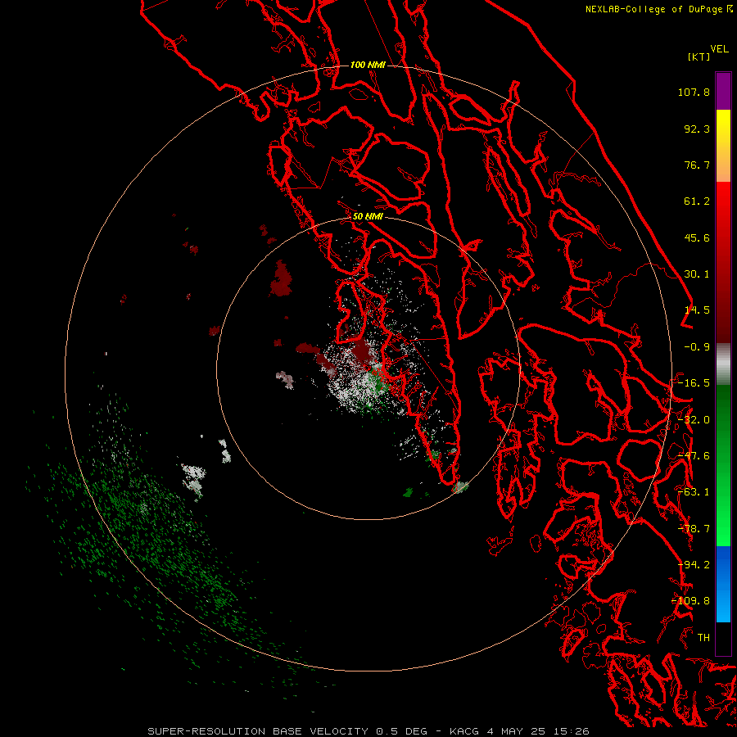
Task: Click the -63.1 velocity scale value
Action: coord(694,492)
